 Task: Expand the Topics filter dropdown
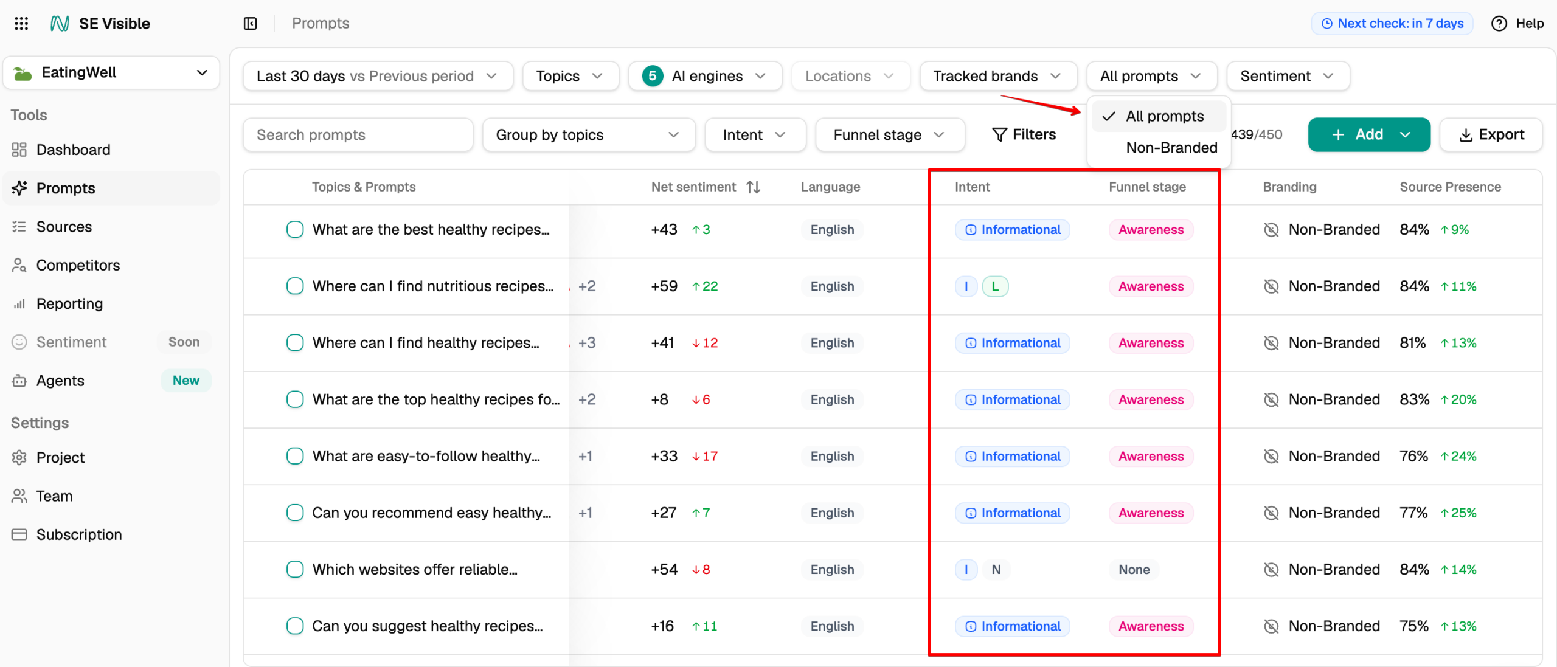coord(570,76)
